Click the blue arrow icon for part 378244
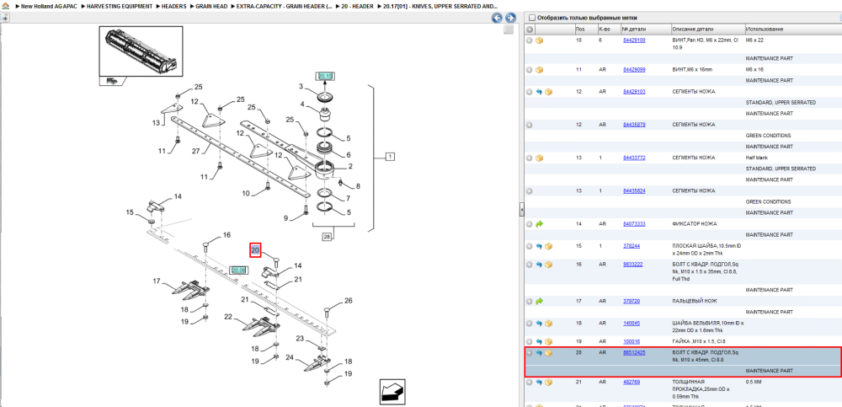842x407 pixels. 539,246
